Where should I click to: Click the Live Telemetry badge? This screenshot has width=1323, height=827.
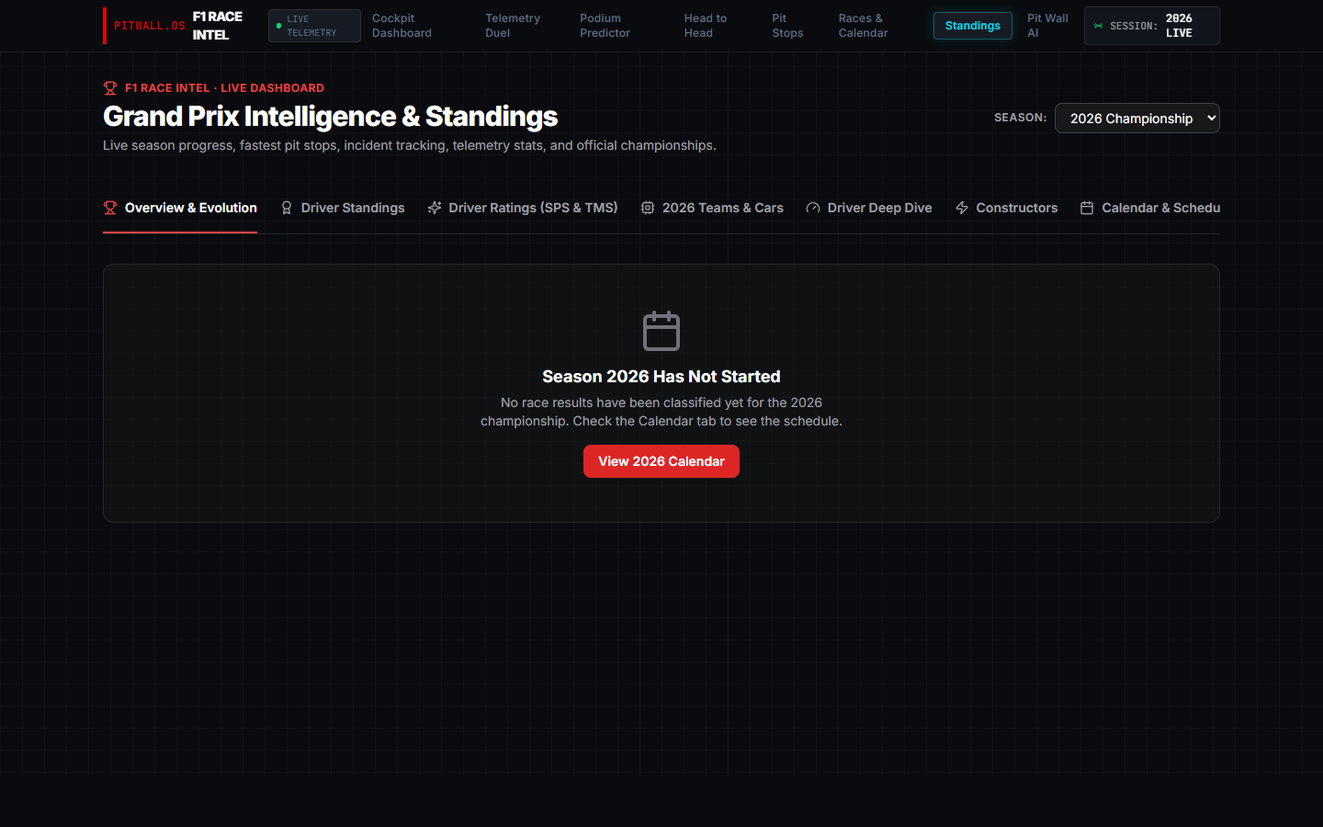click(x=314, y=26)
